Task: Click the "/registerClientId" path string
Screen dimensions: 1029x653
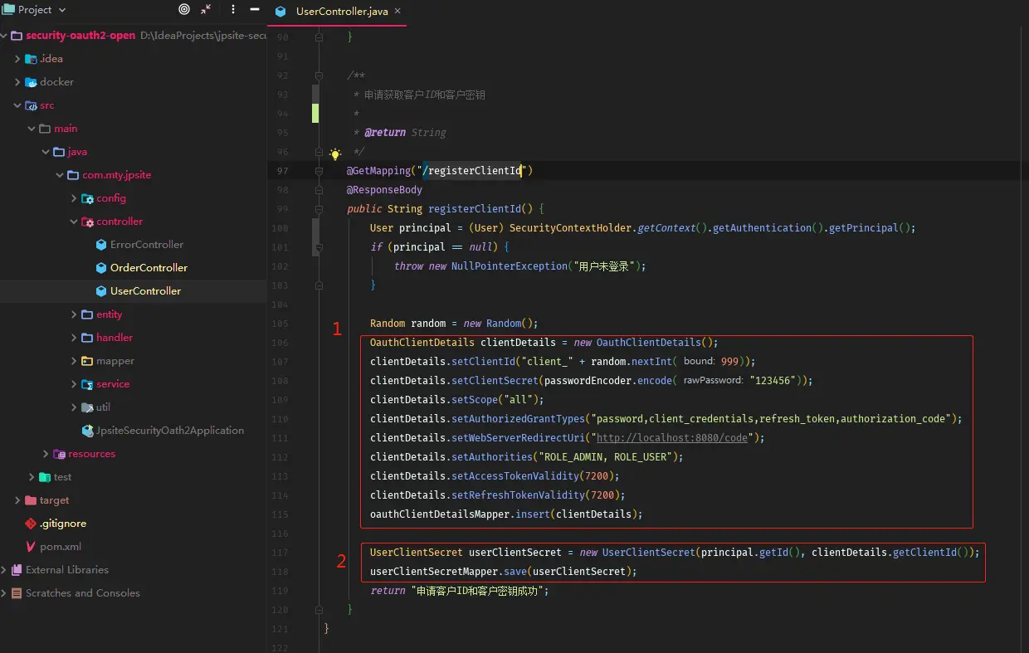Action: click(472, 171)
